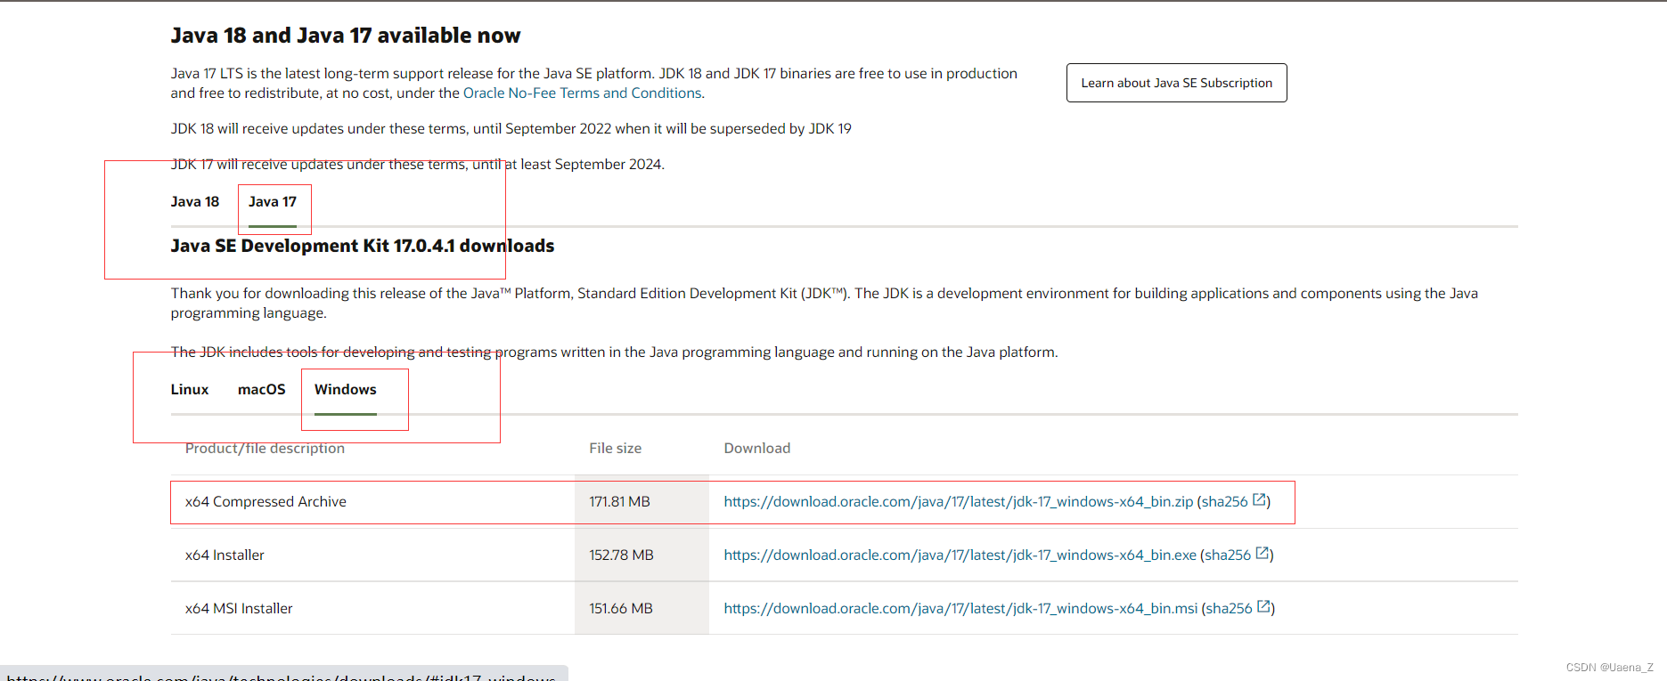Click the x64 MSI Installer row label
Image resolution: width=1667 pixels, height=681 pixels.
pyautogui.click(x=239, y=609)
